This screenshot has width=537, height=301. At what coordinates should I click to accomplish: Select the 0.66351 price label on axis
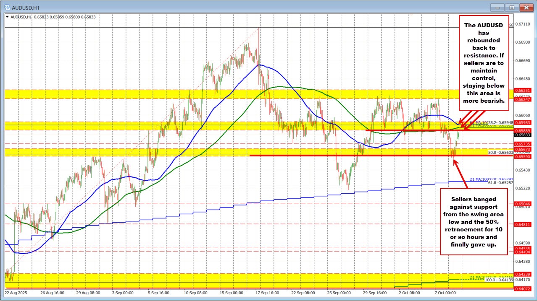522,90
